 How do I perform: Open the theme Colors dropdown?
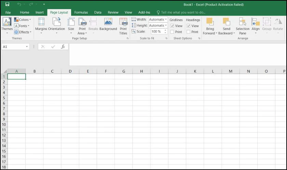click(23, 19)
